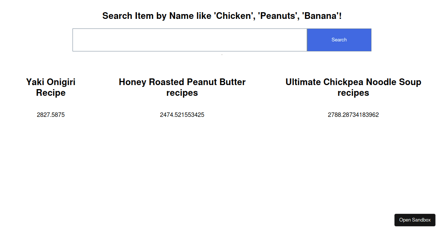
Task: Click the page heading about searching items
Action: click(x=222, y=16)
